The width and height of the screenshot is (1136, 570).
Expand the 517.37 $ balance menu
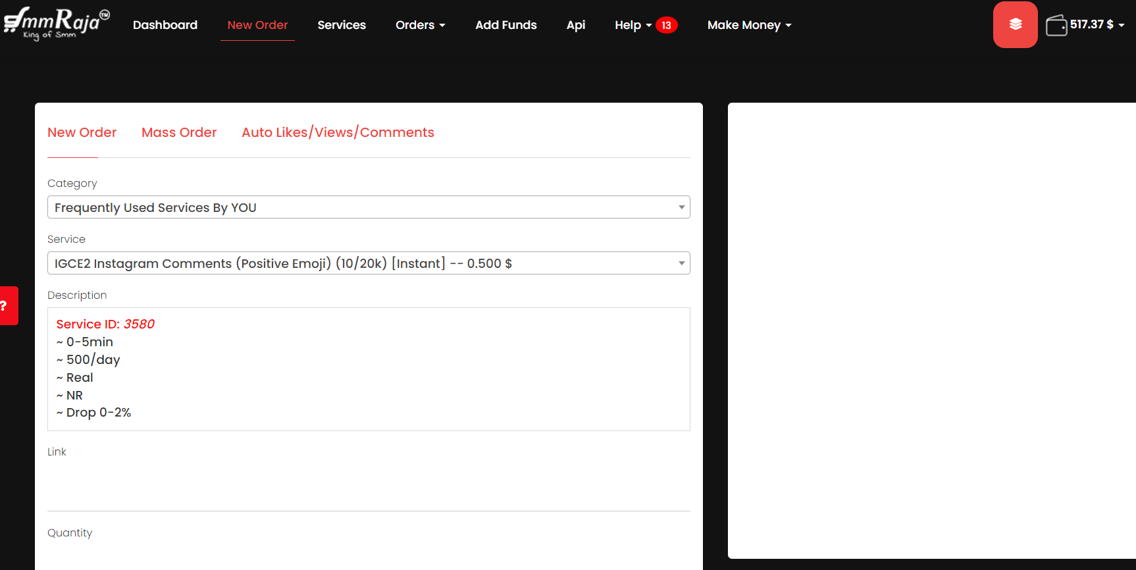pos(1097,24)
